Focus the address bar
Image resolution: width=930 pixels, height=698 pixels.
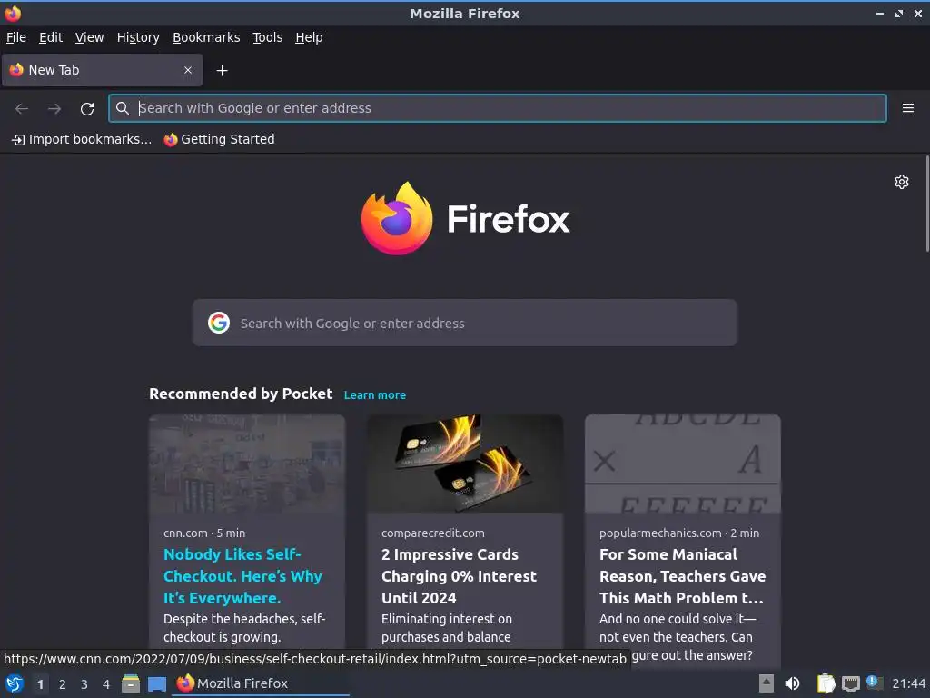click(x=497, y=108)
